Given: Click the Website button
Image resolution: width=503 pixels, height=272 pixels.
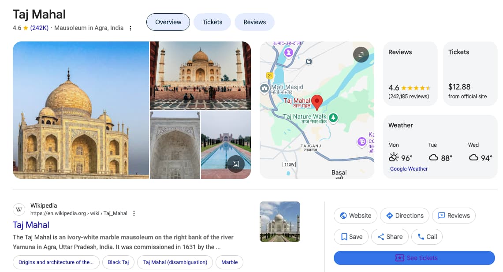Looking at the screenshot, I should tap(355, 216).
